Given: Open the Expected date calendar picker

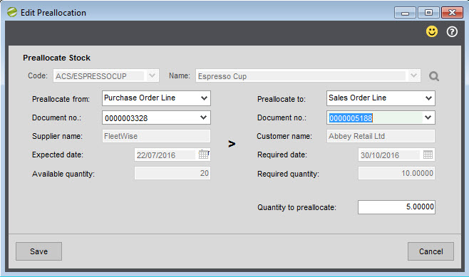Looking at the screenshot, I should [204, 155].
